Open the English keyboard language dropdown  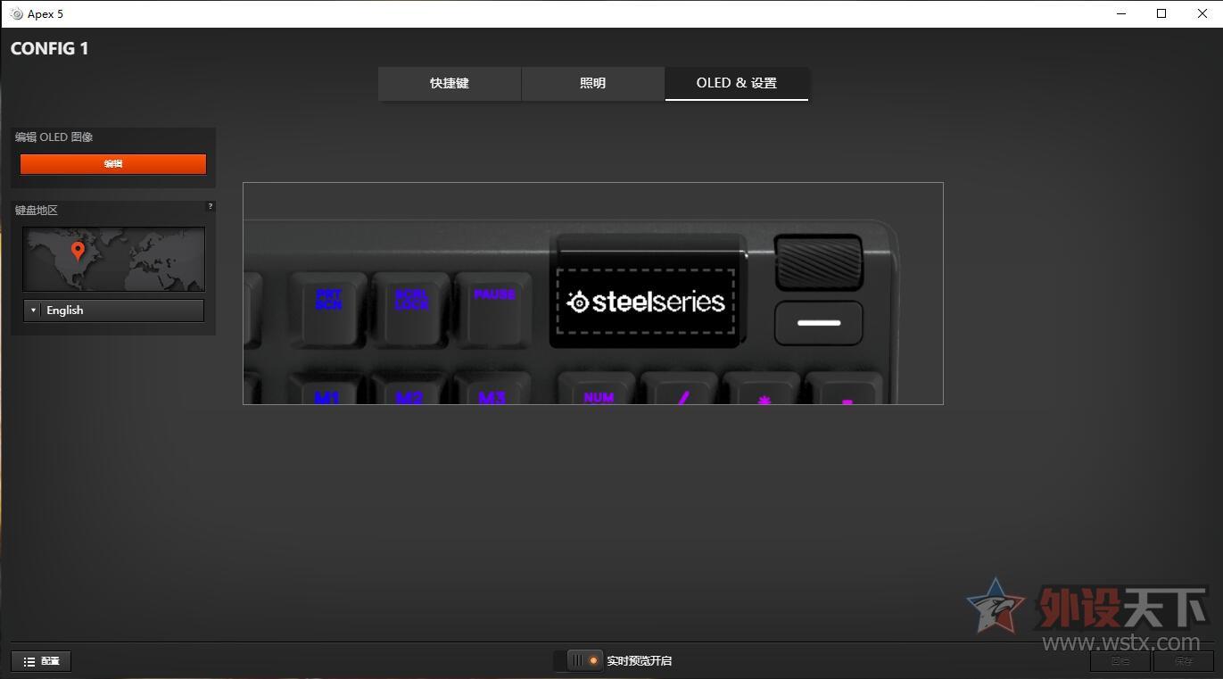(x=114, y=311)
